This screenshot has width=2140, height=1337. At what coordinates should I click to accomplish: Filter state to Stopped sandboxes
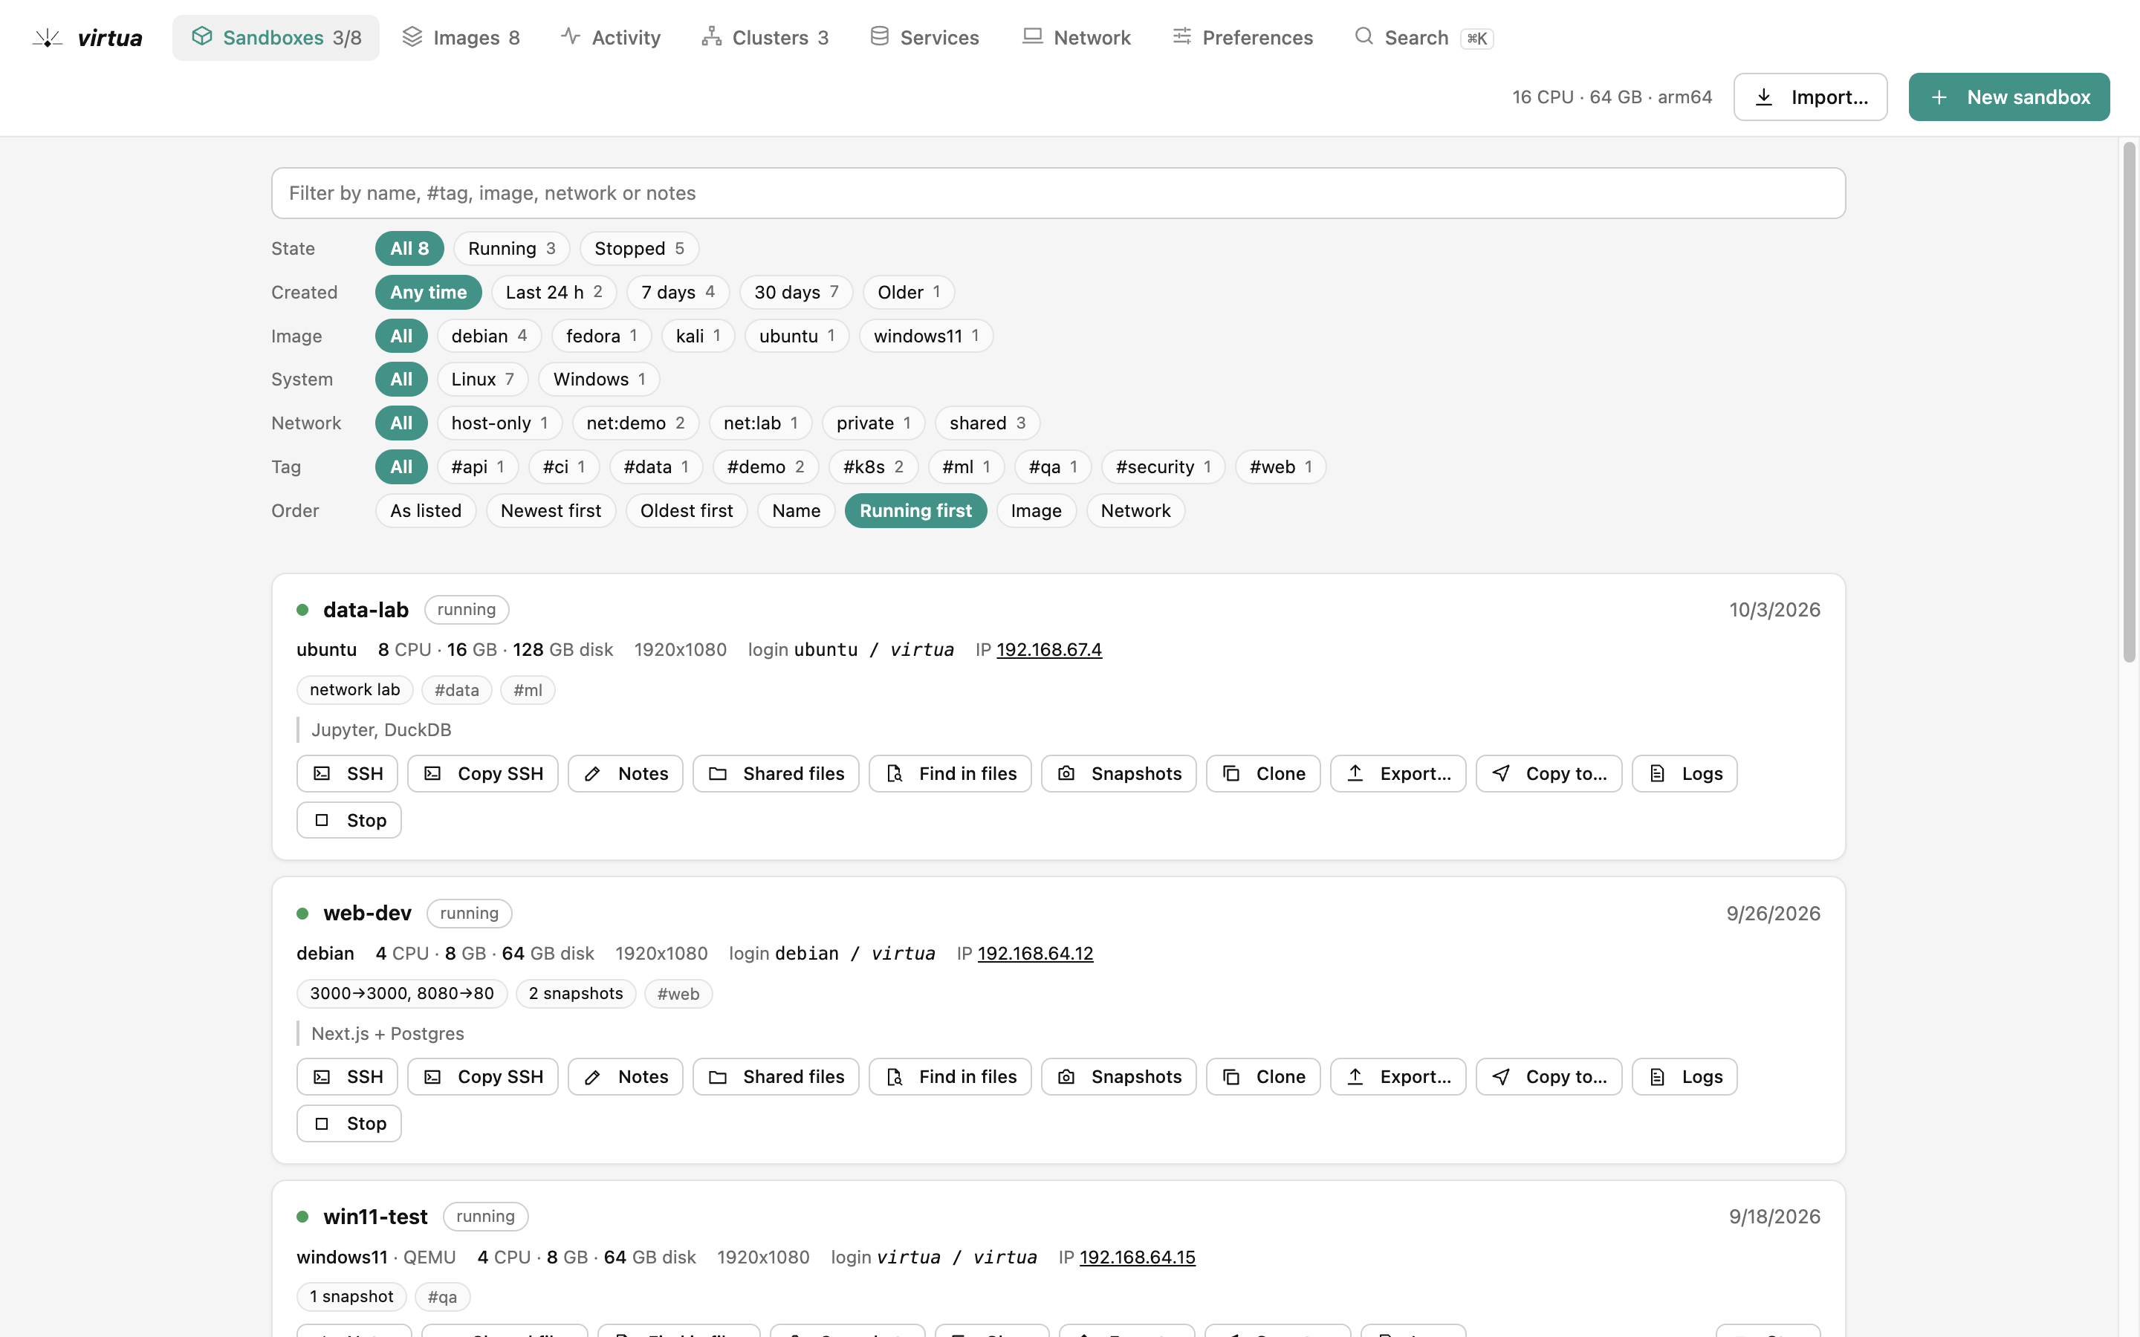[x=638, y=249]
